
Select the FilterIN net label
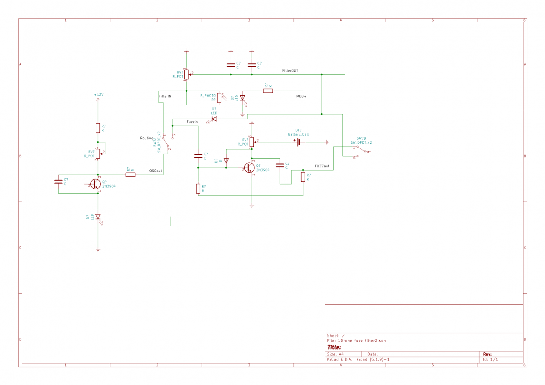pyautogui.click(x=165, y=96)
